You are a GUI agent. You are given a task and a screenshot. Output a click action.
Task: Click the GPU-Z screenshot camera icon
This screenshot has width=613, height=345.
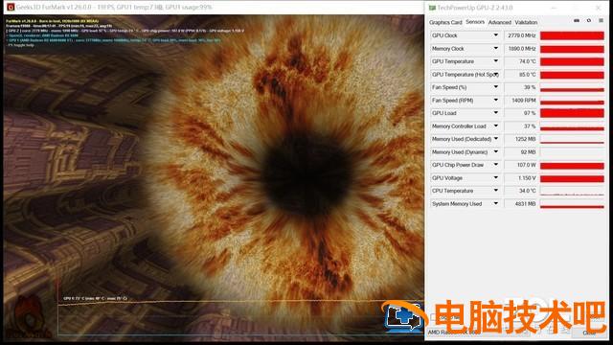[x=577, y=21]
